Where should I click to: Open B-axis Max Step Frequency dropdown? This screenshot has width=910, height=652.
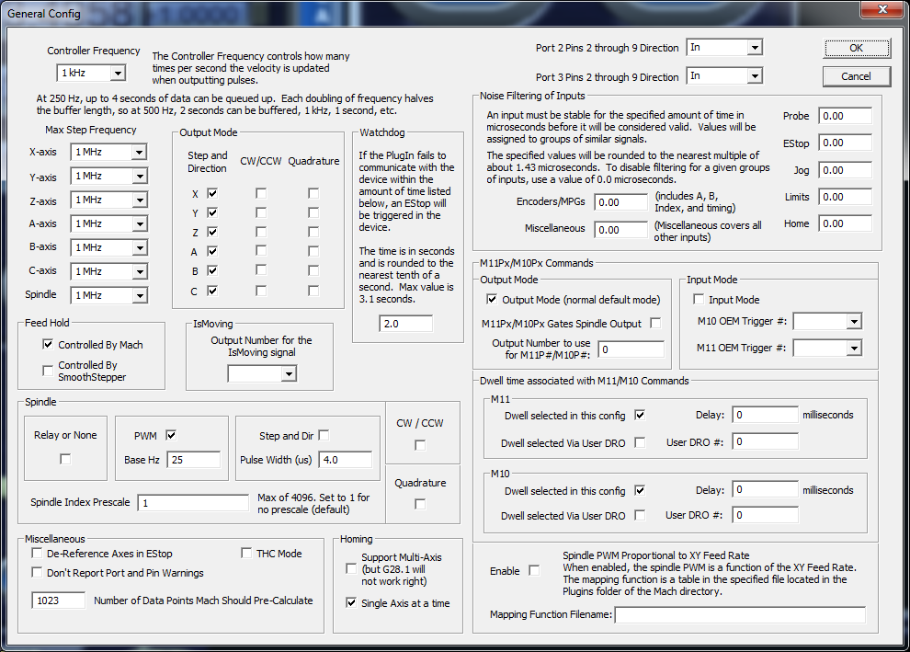point(108,247)
